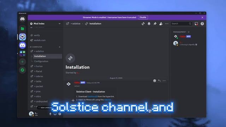Open notification settings bell icon

149,24
